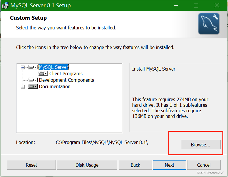
Task: Proceed with the Next button
Action: pyautogui.click(x=170, y=165)
